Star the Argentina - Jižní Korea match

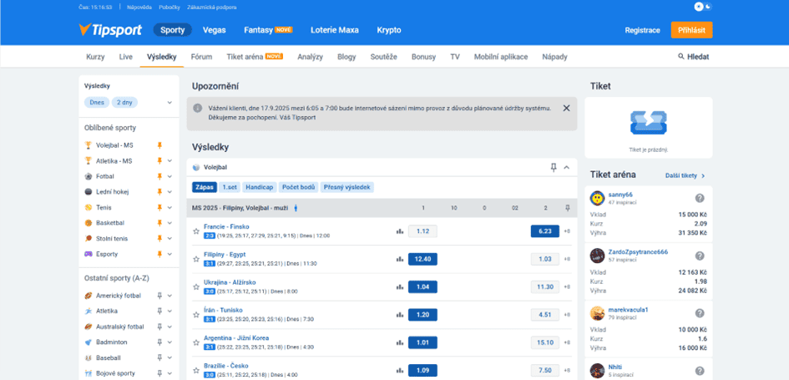196,342
